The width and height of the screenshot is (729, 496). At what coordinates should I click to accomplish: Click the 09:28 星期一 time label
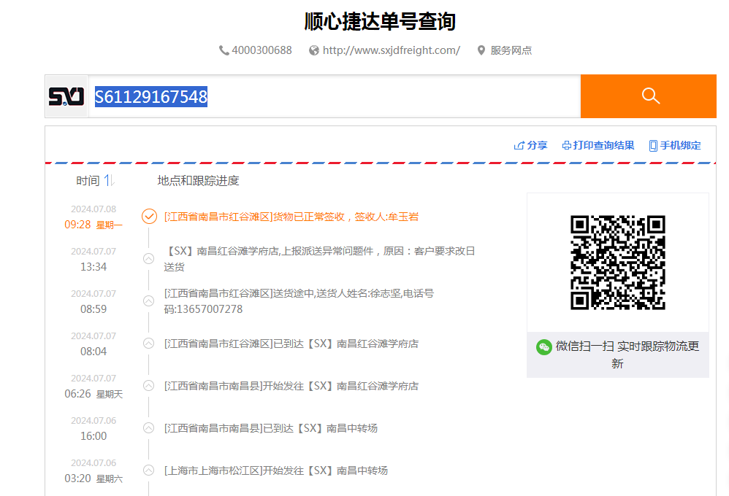tap(93, 225)
